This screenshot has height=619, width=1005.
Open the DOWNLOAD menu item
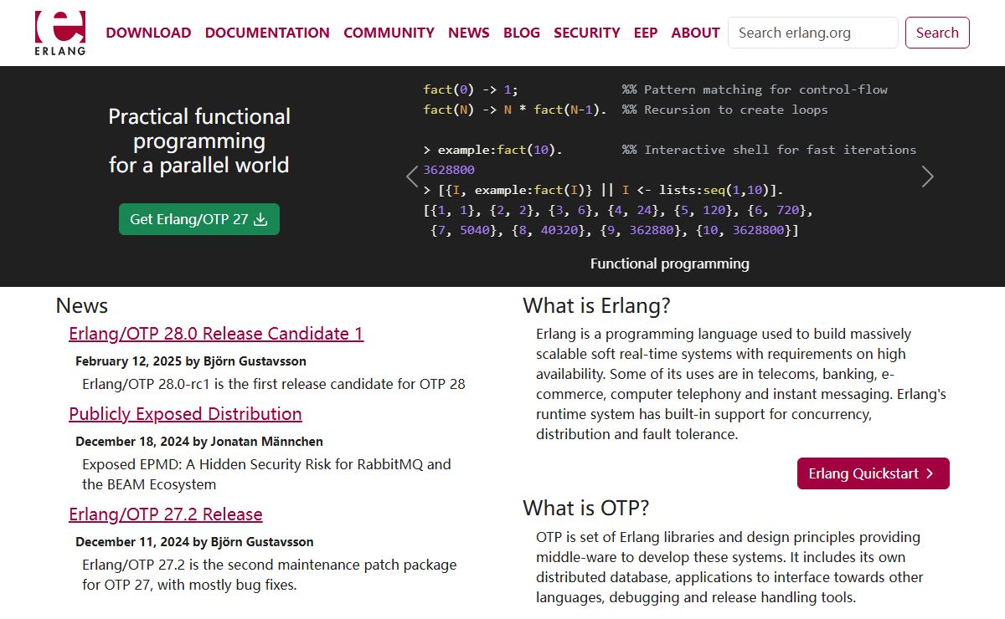pyautogui.click(x=148, y=33)
